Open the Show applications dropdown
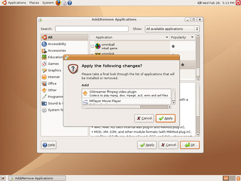Image resolution: width=241 pixels, height=181 pixels. click(x=172, y=29)
